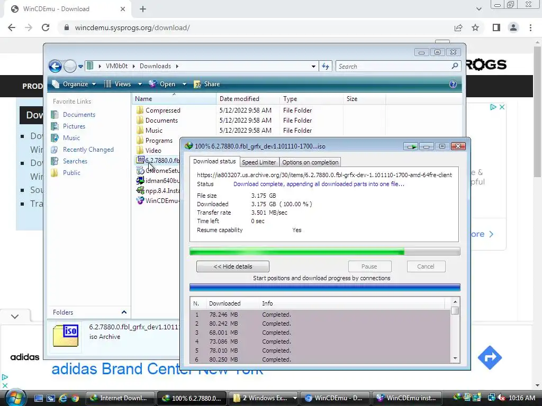This screenshot has width=542, height=406.
Task: Expand the Open button dropdown arrow
Action: point(184,84)
